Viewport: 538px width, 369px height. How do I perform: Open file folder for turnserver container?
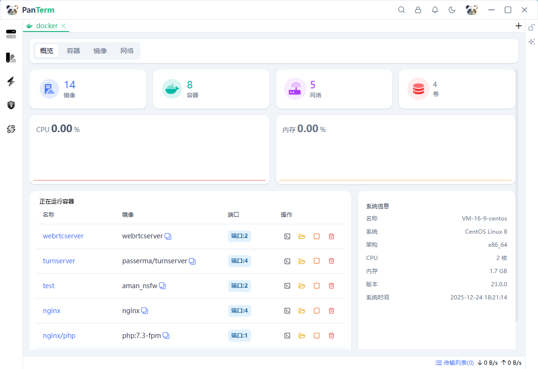point(302,261)
